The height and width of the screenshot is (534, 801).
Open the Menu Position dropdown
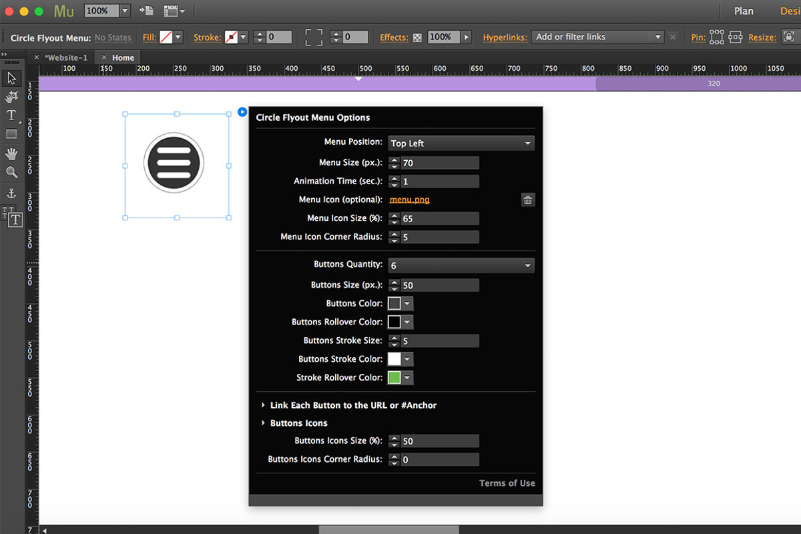(461, 143)
